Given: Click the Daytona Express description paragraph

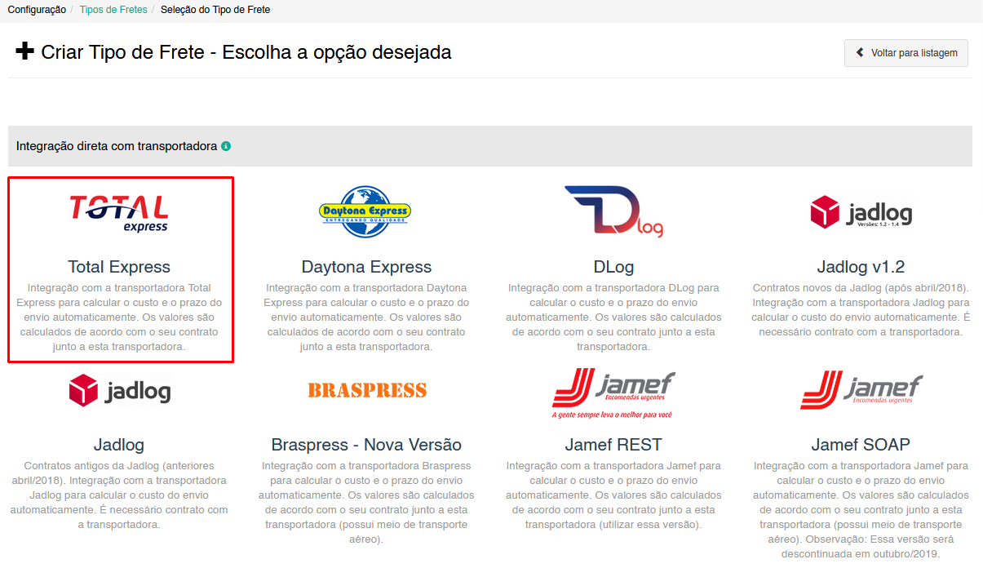Looking at the screenshot, I should click(x=366, y=317).
